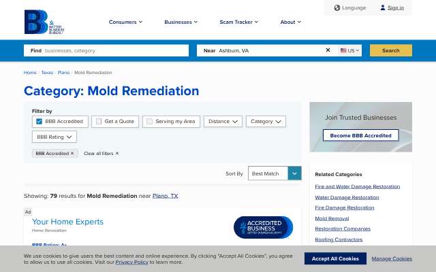436x272 pixels.
Task: Click the Language selector text
Action: [x=354, y=7]
